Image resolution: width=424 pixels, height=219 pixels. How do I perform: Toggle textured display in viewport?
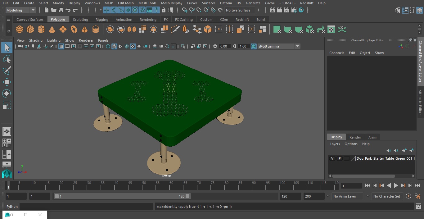tap(133, 46)
